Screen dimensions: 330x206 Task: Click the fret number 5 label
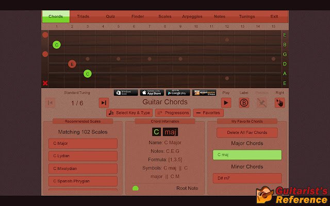119,26
